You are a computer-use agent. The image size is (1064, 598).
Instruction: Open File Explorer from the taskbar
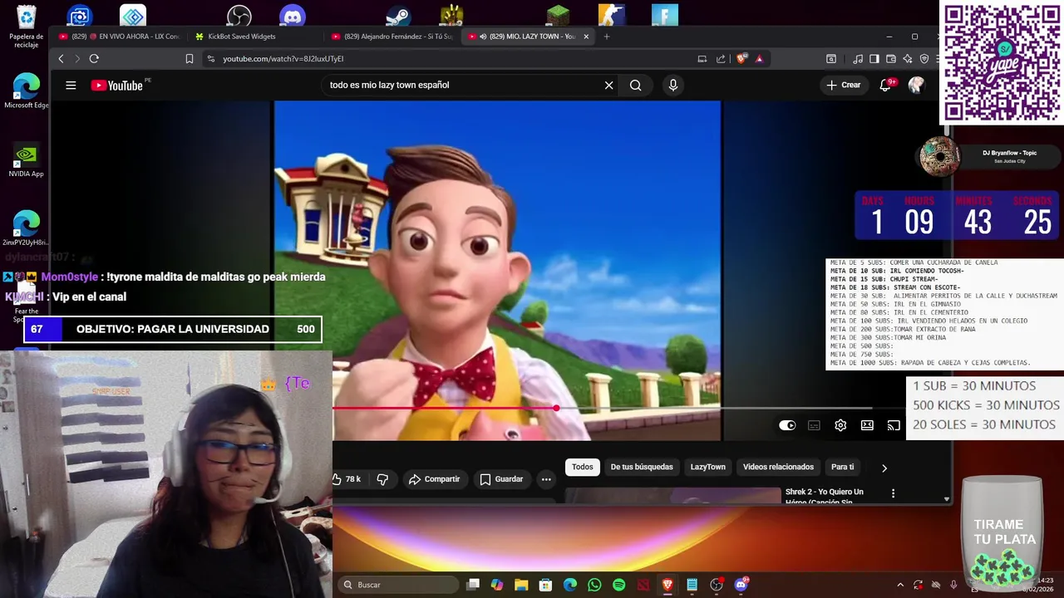click(521, 585)
